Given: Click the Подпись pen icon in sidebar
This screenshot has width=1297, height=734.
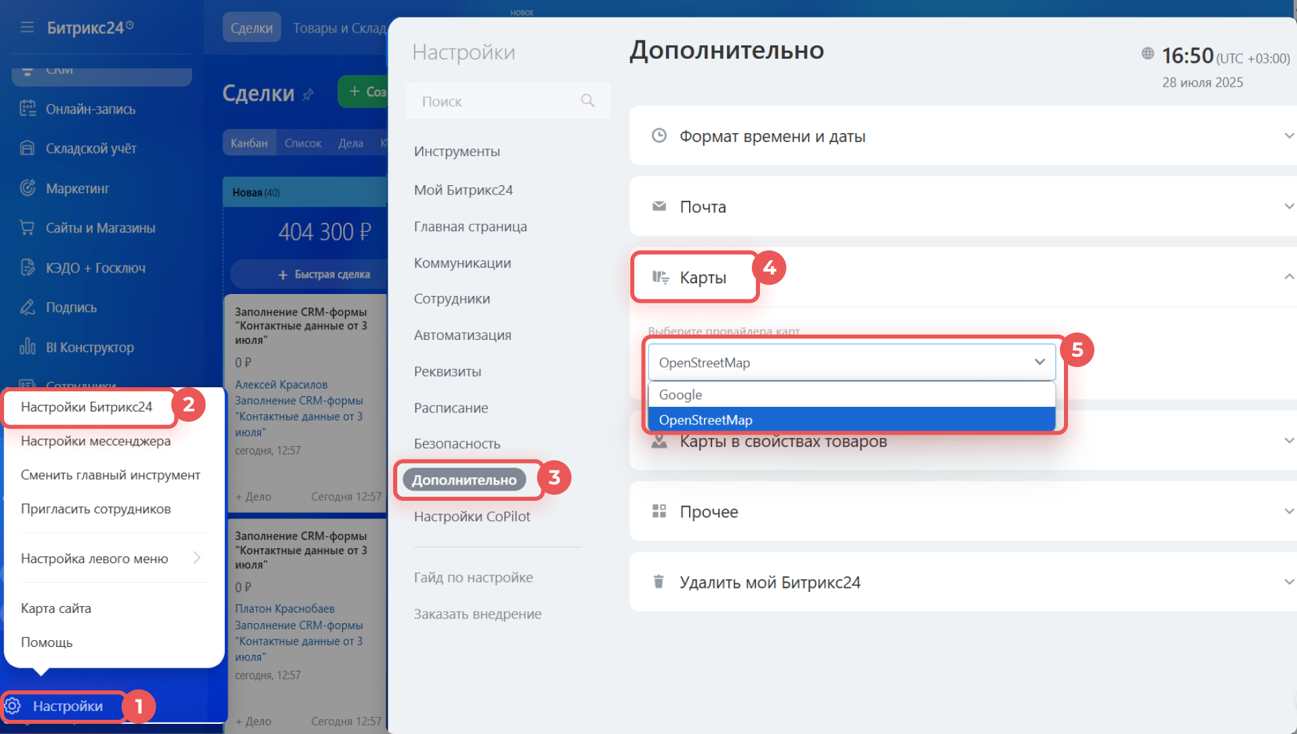Looking at the screenshot, I should coord(28,308).
